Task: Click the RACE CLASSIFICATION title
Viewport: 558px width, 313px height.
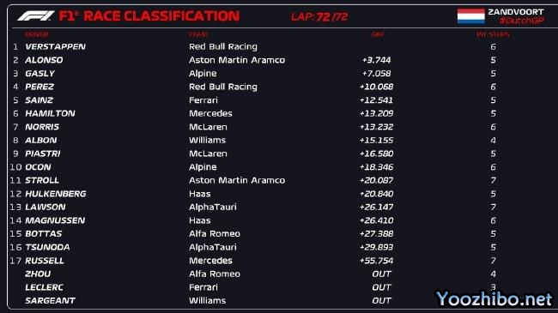Action: 161,16
